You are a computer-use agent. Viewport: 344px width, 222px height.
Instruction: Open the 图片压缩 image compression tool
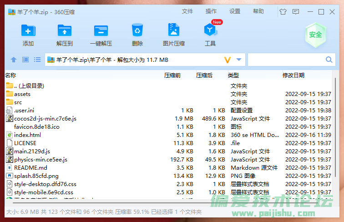point(173,31)
